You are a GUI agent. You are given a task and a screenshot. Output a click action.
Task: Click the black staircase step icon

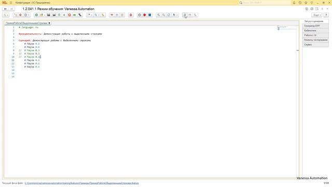[x=80, y=15]
